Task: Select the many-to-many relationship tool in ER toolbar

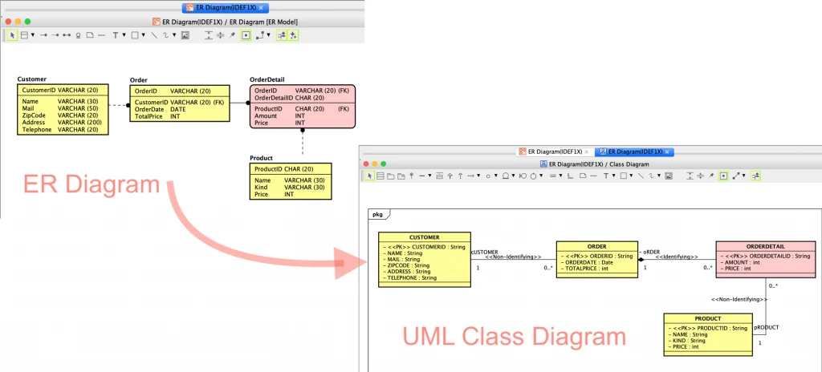Action: pyautogui.click(x=67, y=35)
